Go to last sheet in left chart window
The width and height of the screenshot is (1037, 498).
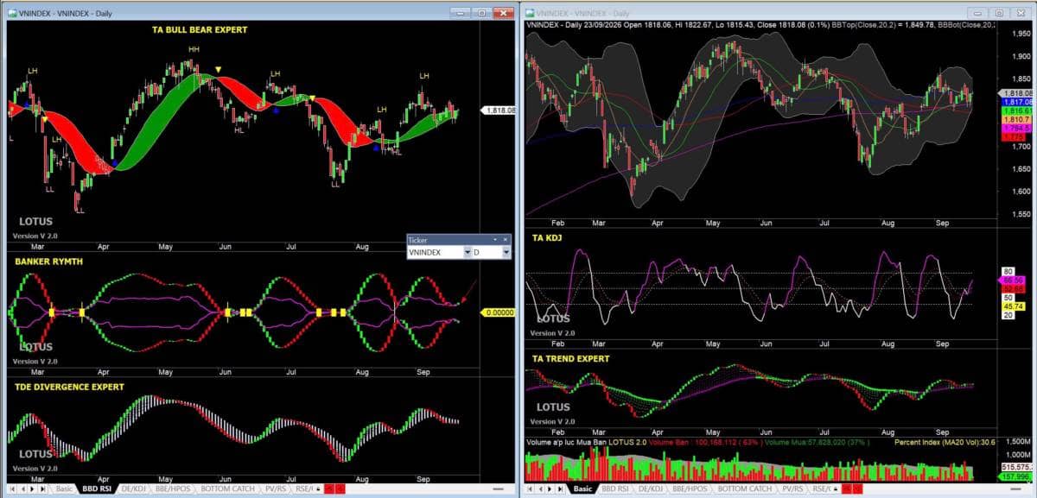point(44,489)
